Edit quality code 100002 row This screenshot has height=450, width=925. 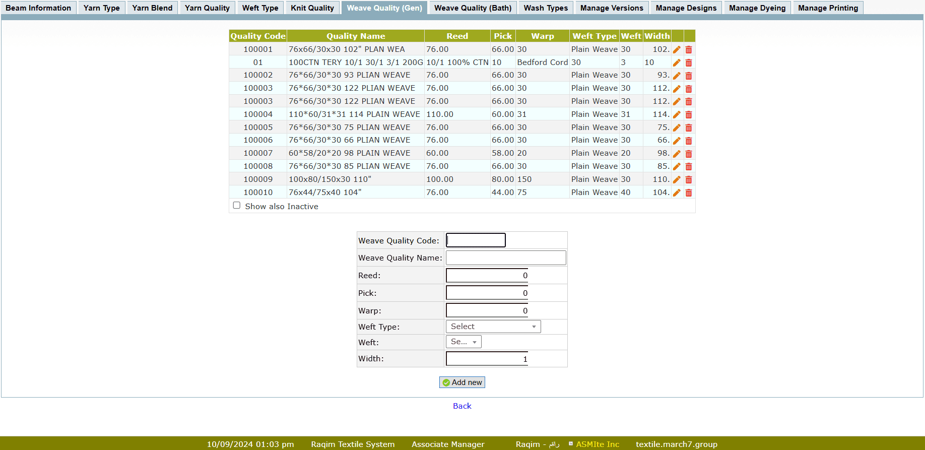pos(677,76)
